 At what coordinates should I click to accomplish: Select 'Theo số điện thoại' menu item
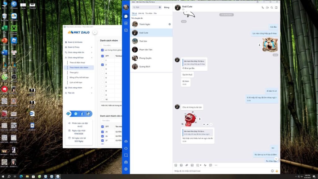77,62
